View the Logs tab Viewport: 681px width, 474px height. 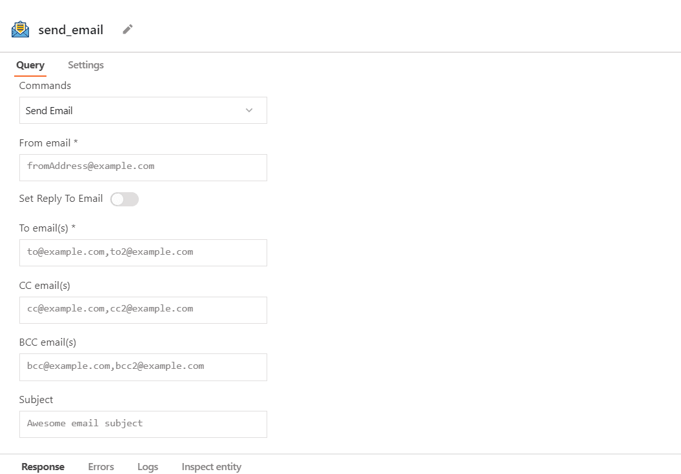(x=148, y=467)
